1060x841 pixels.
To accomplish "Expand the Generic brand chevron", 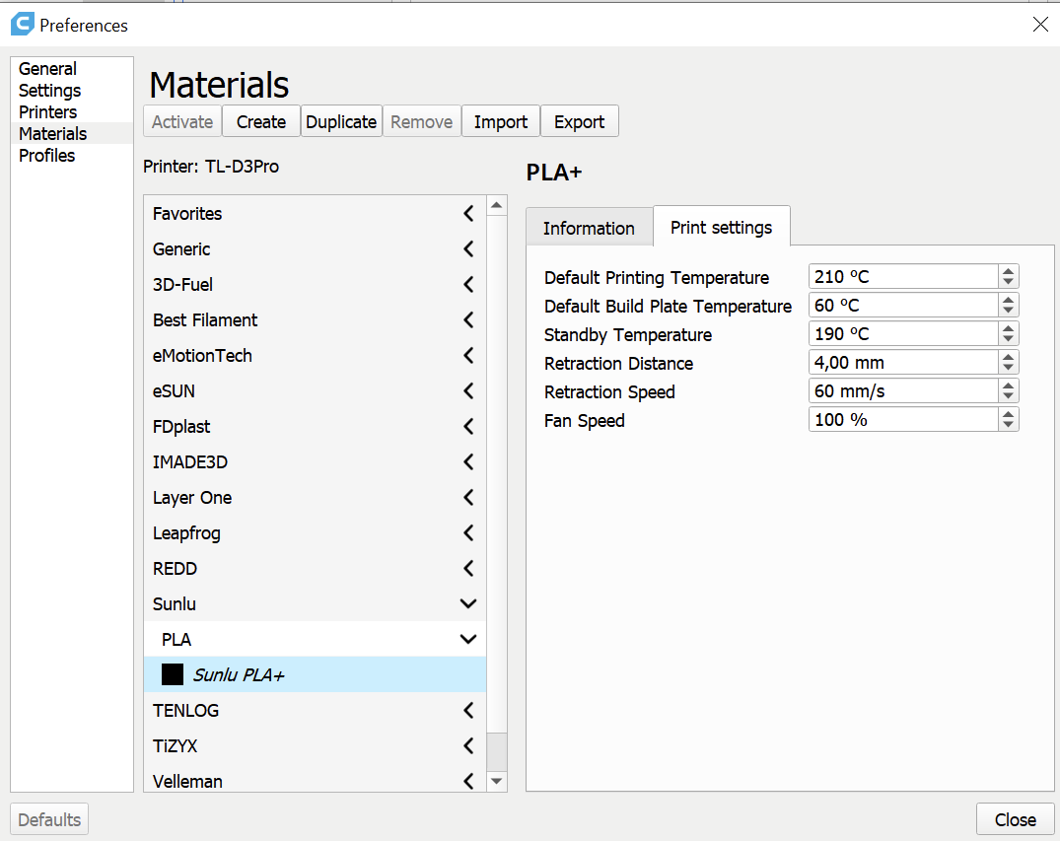I will [468, 248].
